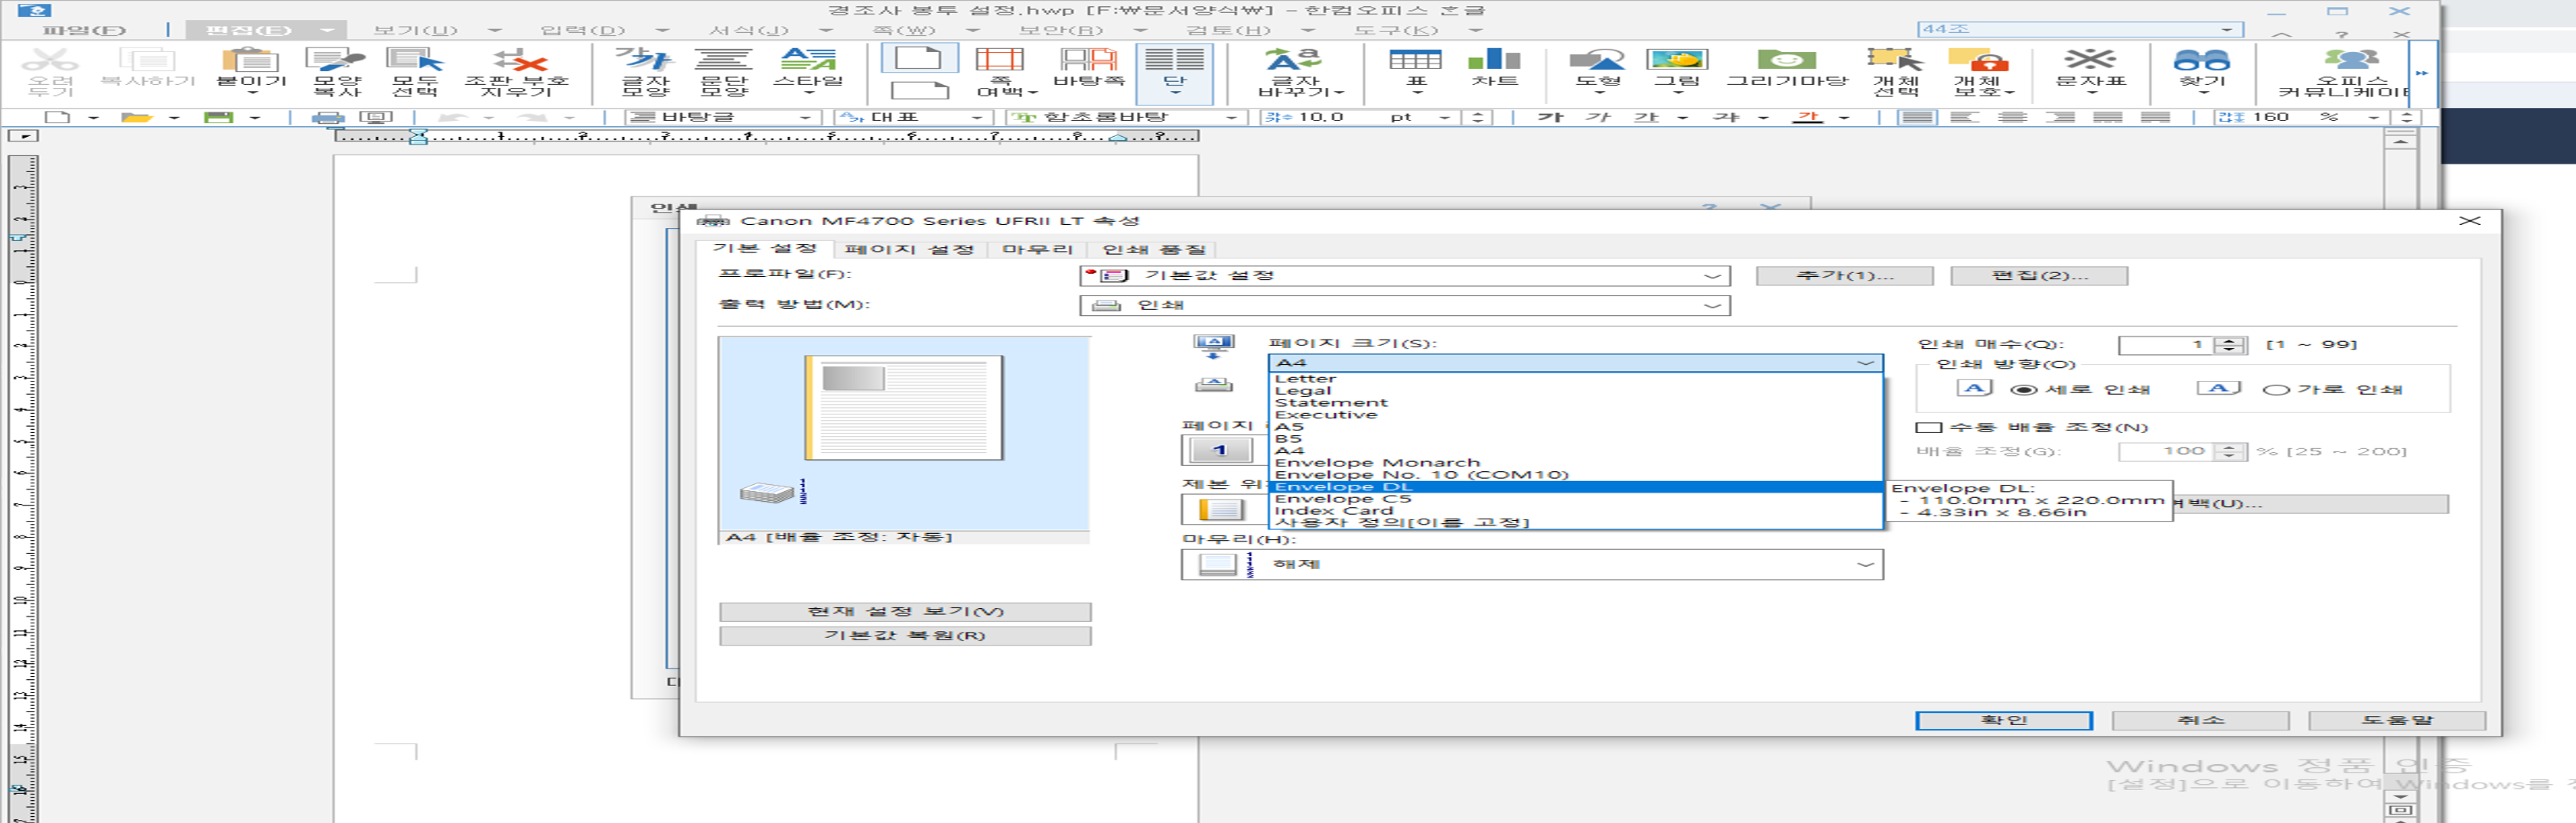Switch to the 페이지 설정 tab

[909, 249]
